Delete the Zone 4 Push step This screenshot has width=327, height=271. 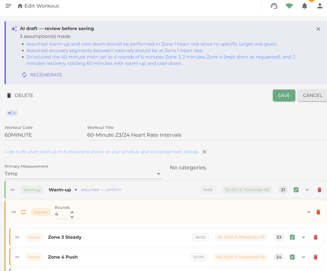(x=316, y=257)
